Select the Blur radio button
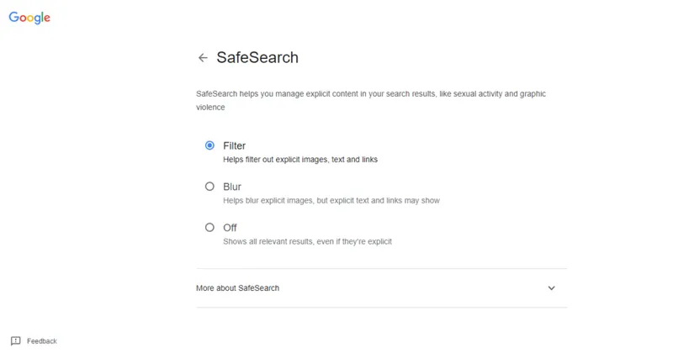The width and height of the screenshot is (673, 353). [x=209, y=187]
